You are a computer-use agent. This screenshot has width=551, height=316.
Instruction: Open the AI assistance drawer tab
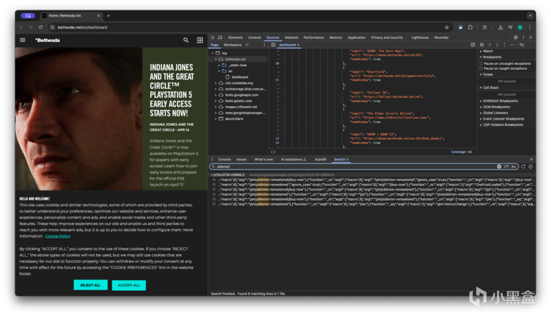(293, 160)
